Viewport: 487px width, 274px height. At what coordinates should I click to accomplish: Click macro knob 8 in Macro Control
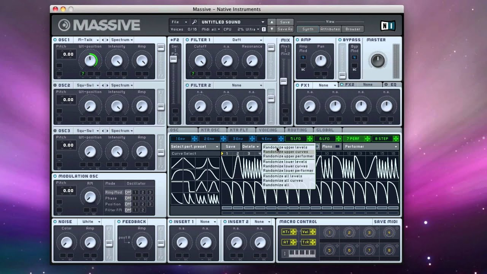pyautogui.click(x=389, y=250)
